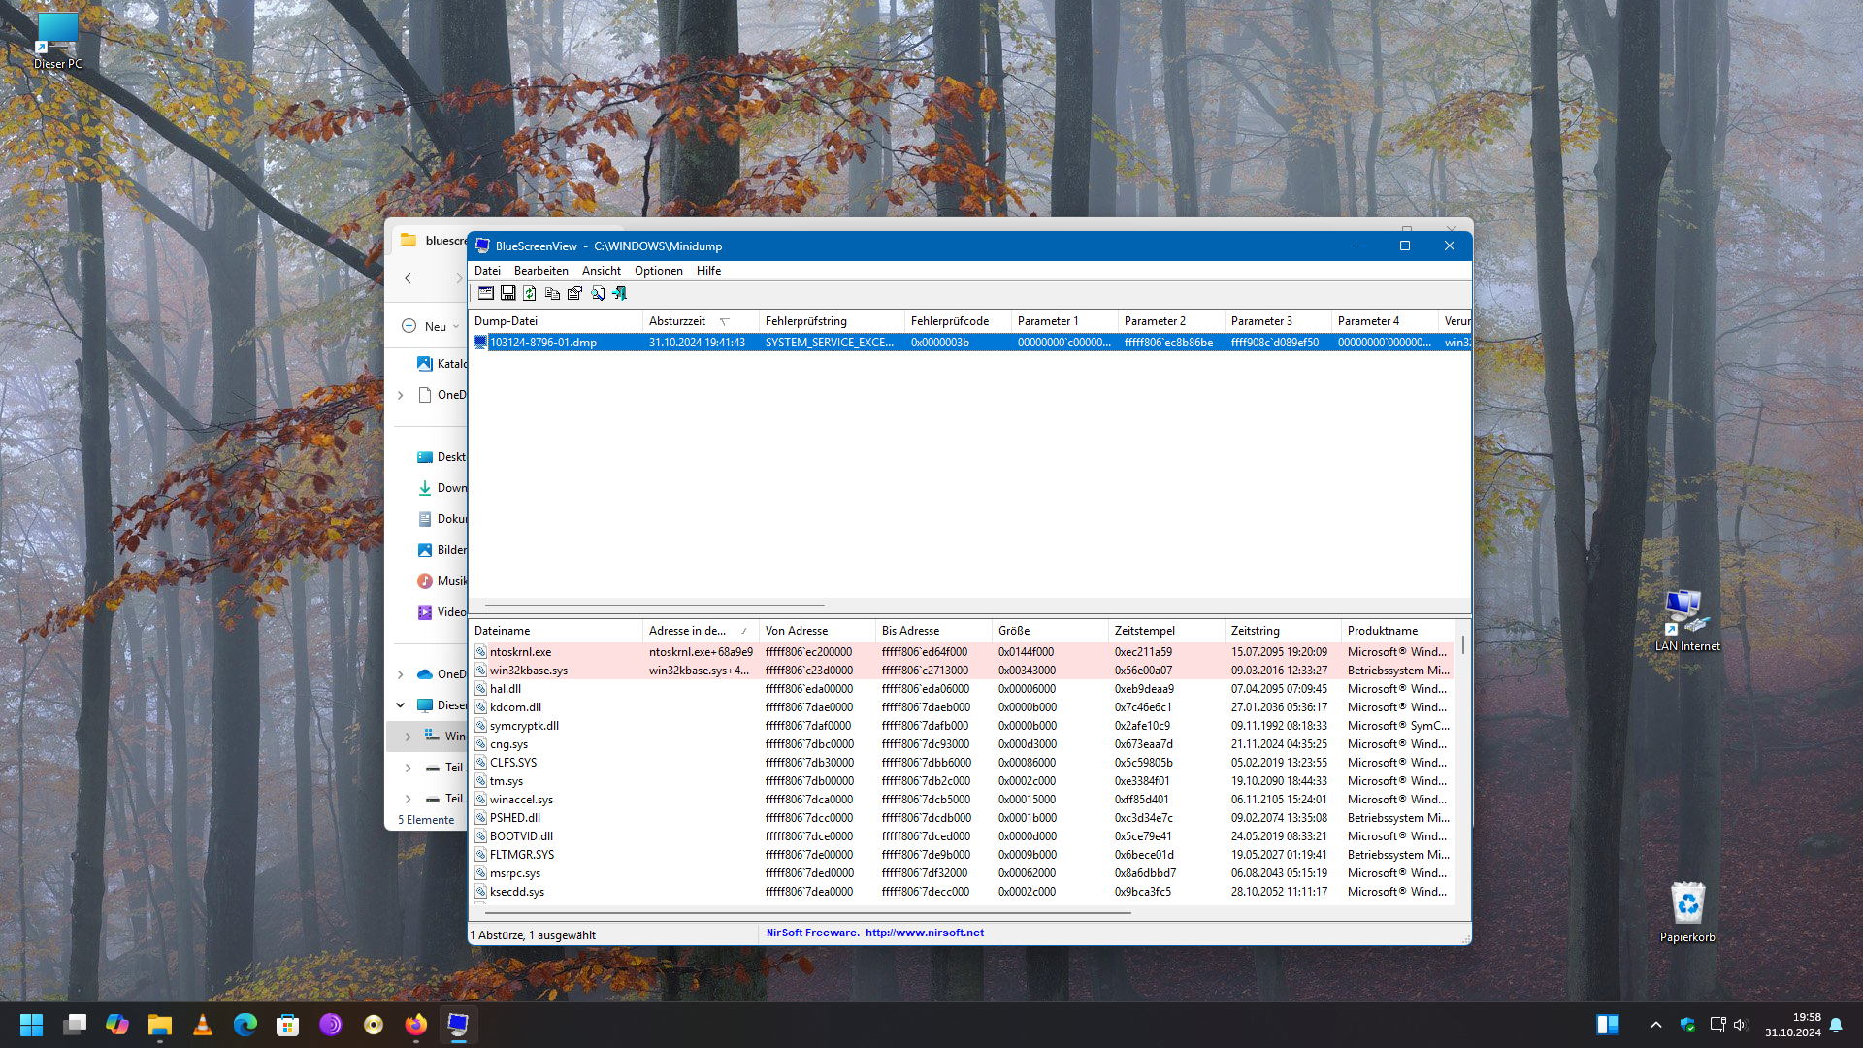Viewport: 1863px width, 1048px height.
Task: Click the Save floppy disk icon
Action: coord(507,293)
